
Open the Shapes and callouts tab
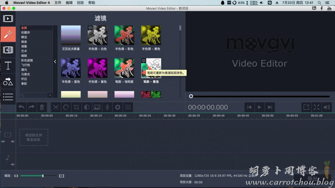[8, 81]
